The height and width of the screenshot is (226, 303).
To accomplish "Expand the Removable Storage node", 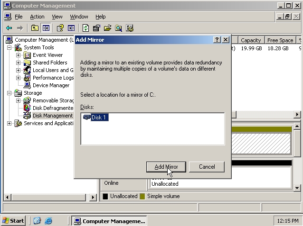I will coord(18,100).
